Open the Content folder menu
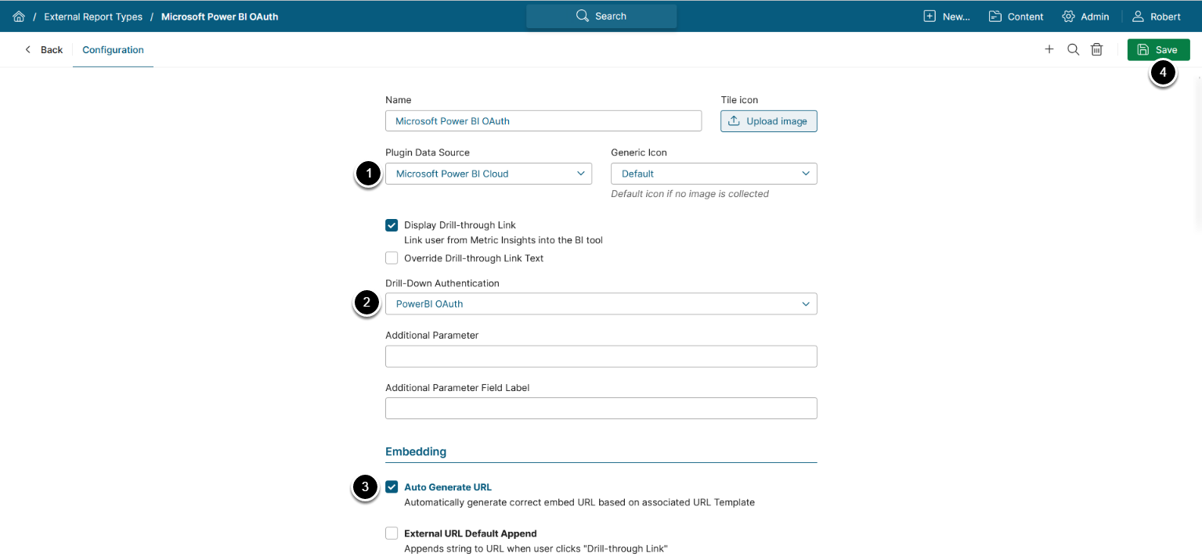Screen dimensions: 1202x560 1016,16
